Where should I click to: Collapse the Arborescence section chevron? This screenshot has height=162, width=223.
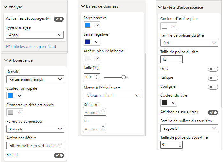click(6, 60)
